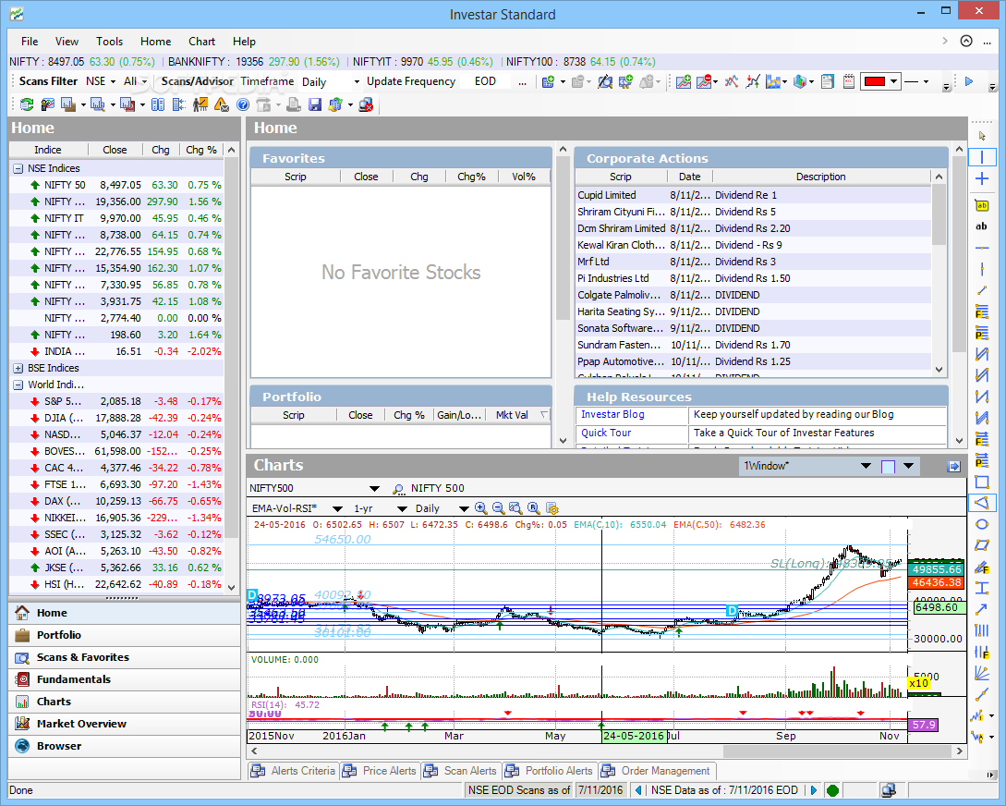This screenshot has width=1006, height=806.
Task: Open the View menu
Action: tap(67, 41)
